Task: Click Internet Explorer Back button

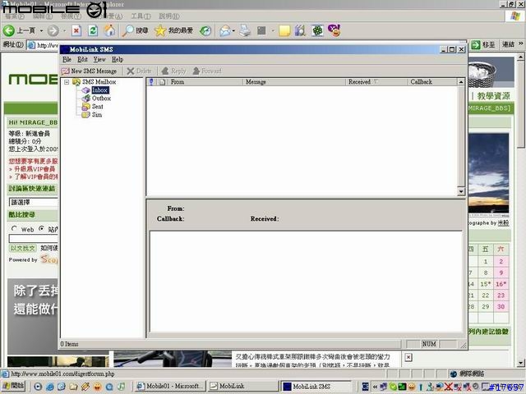Action: pos(19,30)
